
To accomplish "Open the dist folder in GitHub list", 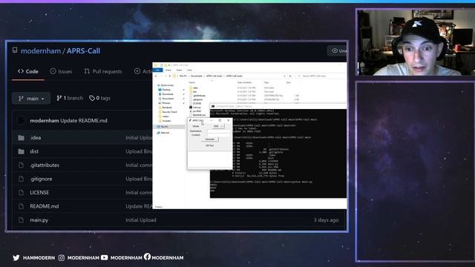I will (x=34, y=151).
